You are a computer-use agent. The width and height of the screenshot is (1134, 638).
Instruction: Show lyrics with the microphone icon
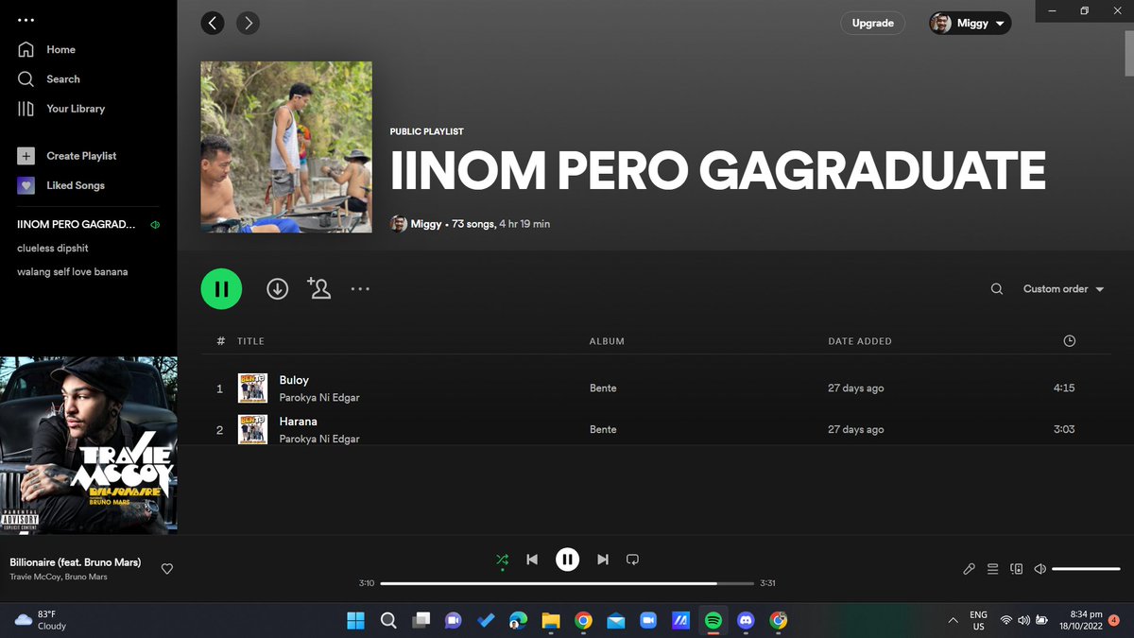click(x=969, y=569)
